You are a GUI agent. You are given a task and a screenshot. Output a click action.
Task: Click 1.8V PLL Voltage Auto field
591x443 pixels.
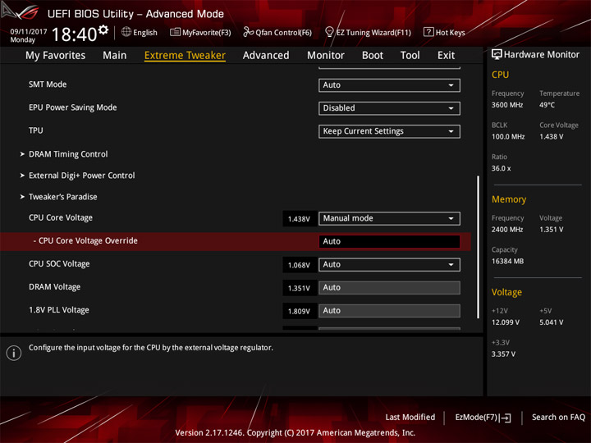(389, 311)
